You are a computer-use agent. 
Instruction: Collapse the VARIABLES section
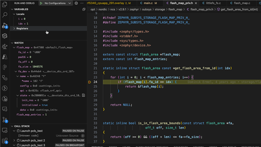[x=12, y=9]
